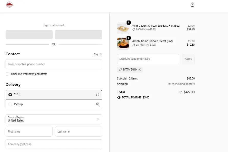Click the second express checkout button

(78, 35)
